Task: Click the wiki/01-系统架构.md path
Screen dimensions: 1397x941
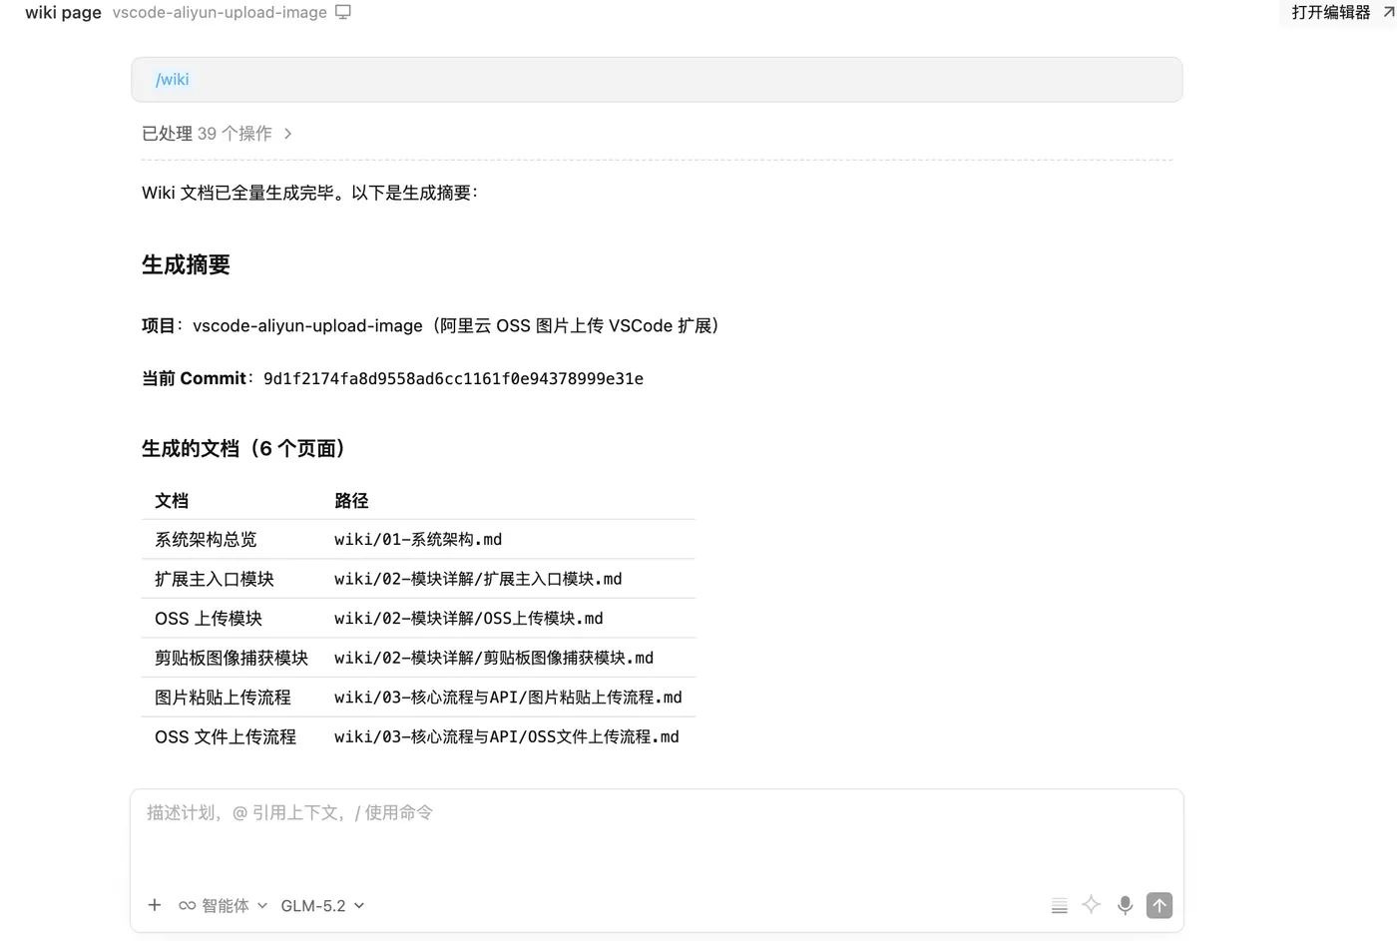Action: 418,540
